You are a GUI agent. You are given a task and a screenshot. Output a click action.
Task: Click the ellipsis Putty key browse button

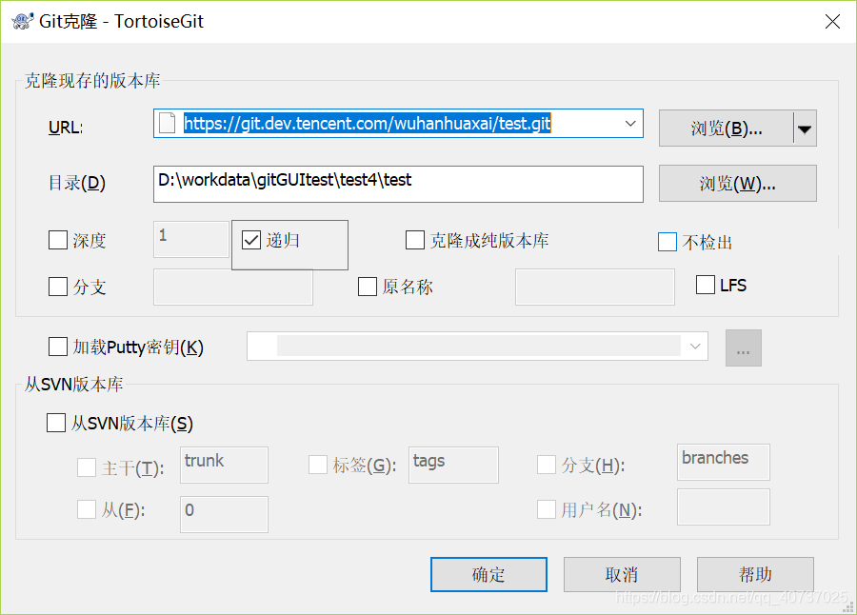tap(744, 347)
